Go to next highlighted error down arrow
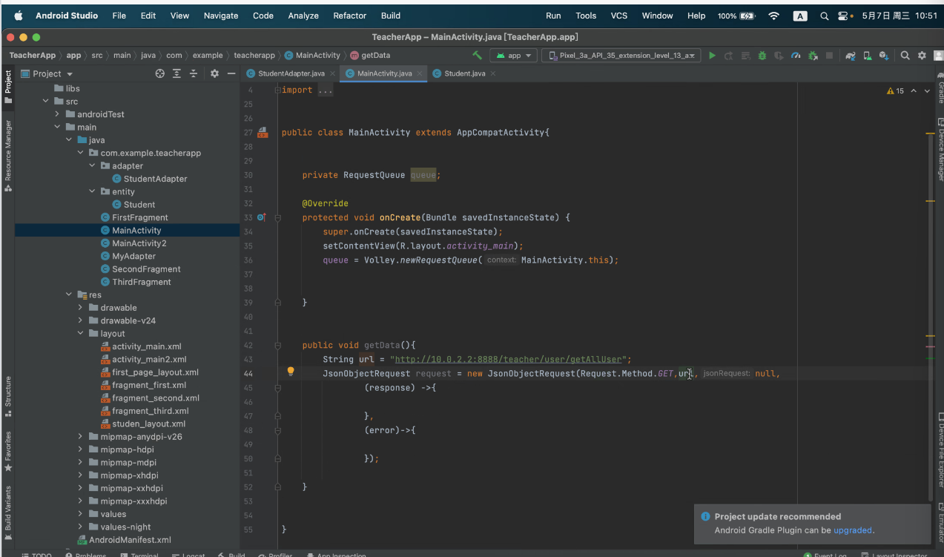This screenshot has width=944, height=557. (927, 90)
